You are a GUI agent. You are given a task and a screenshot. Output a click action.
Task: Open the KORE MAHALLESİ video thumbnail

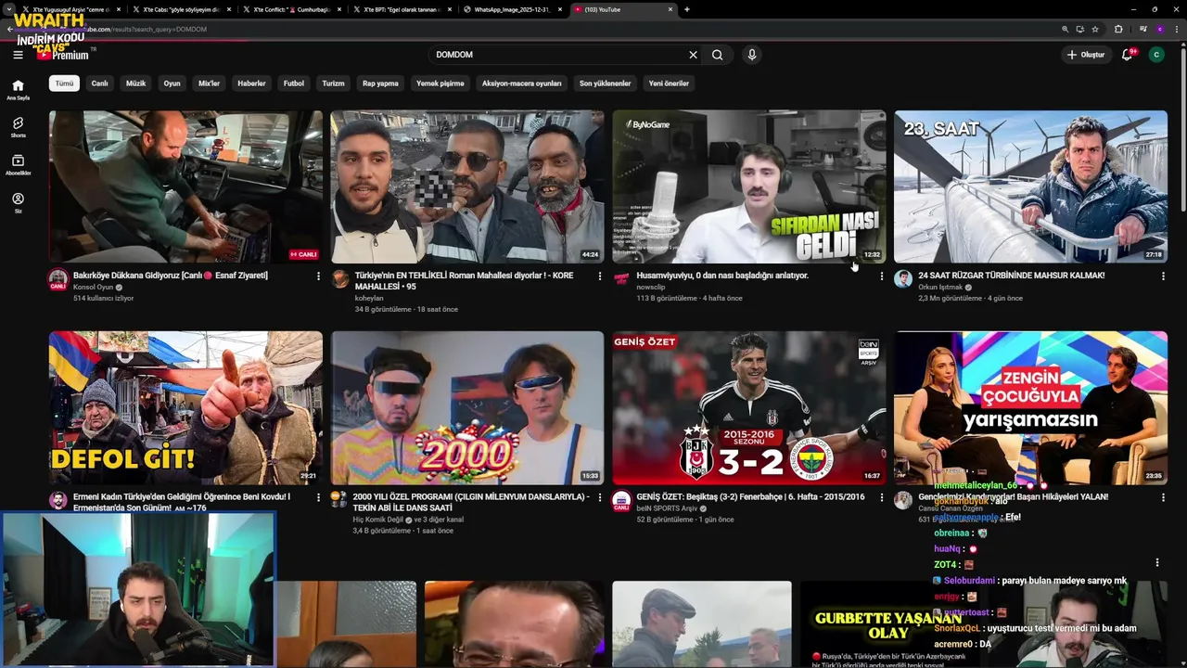[467, 186]
